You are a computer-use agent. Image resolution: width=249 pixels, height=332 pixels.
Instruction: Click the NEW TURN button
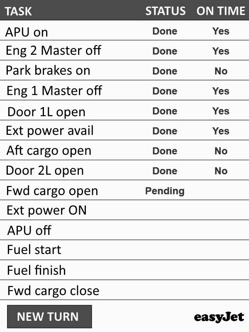click(x=49, y=316)
